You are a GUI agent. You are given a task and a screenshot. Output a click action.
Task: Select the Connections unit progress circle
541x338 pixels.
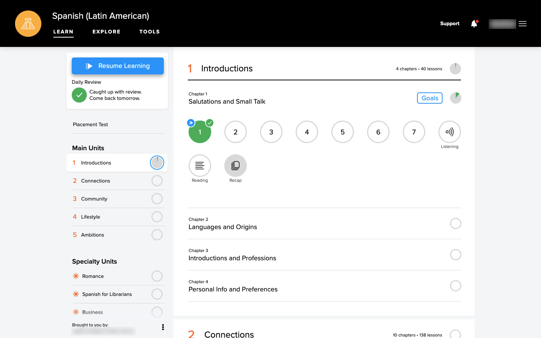pyautogui.click(x=157, y=181)
